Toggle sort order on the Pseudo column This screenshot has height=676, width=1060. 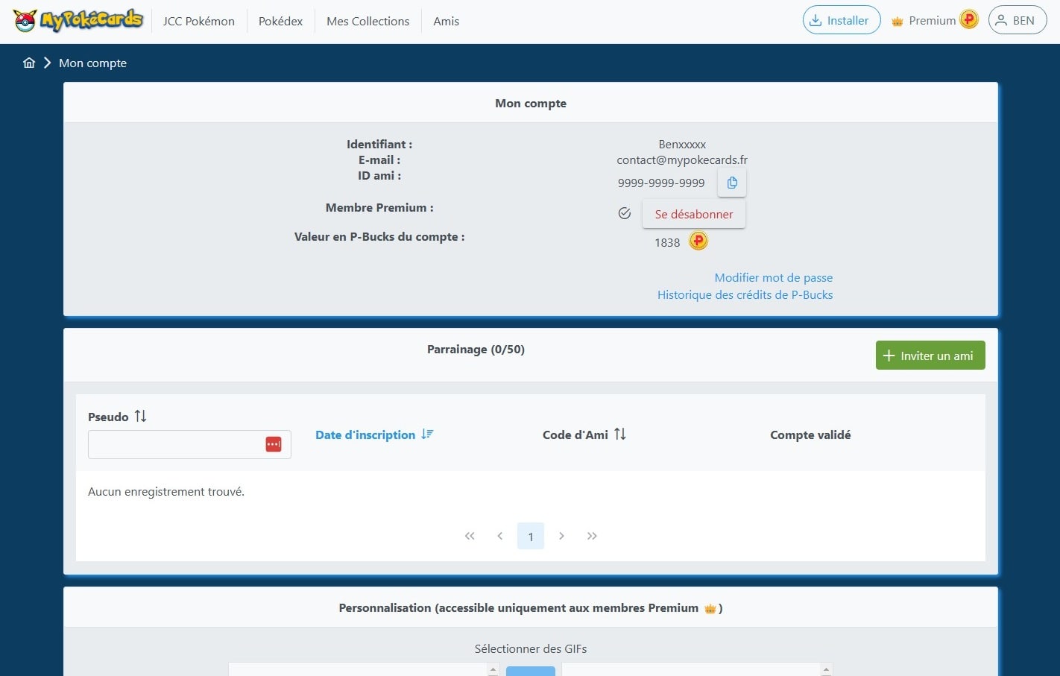coord(140,416)
